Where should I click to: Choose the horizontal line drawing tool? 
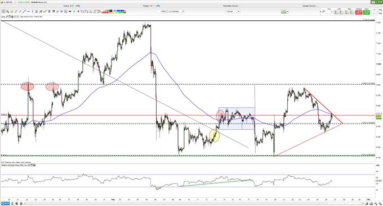(28, 11)
